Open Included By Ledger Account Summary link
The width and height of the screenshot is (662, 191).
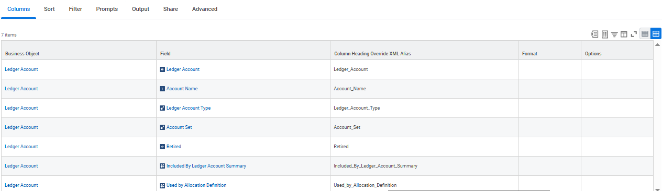pyautogui.click(x=206, y=166)
